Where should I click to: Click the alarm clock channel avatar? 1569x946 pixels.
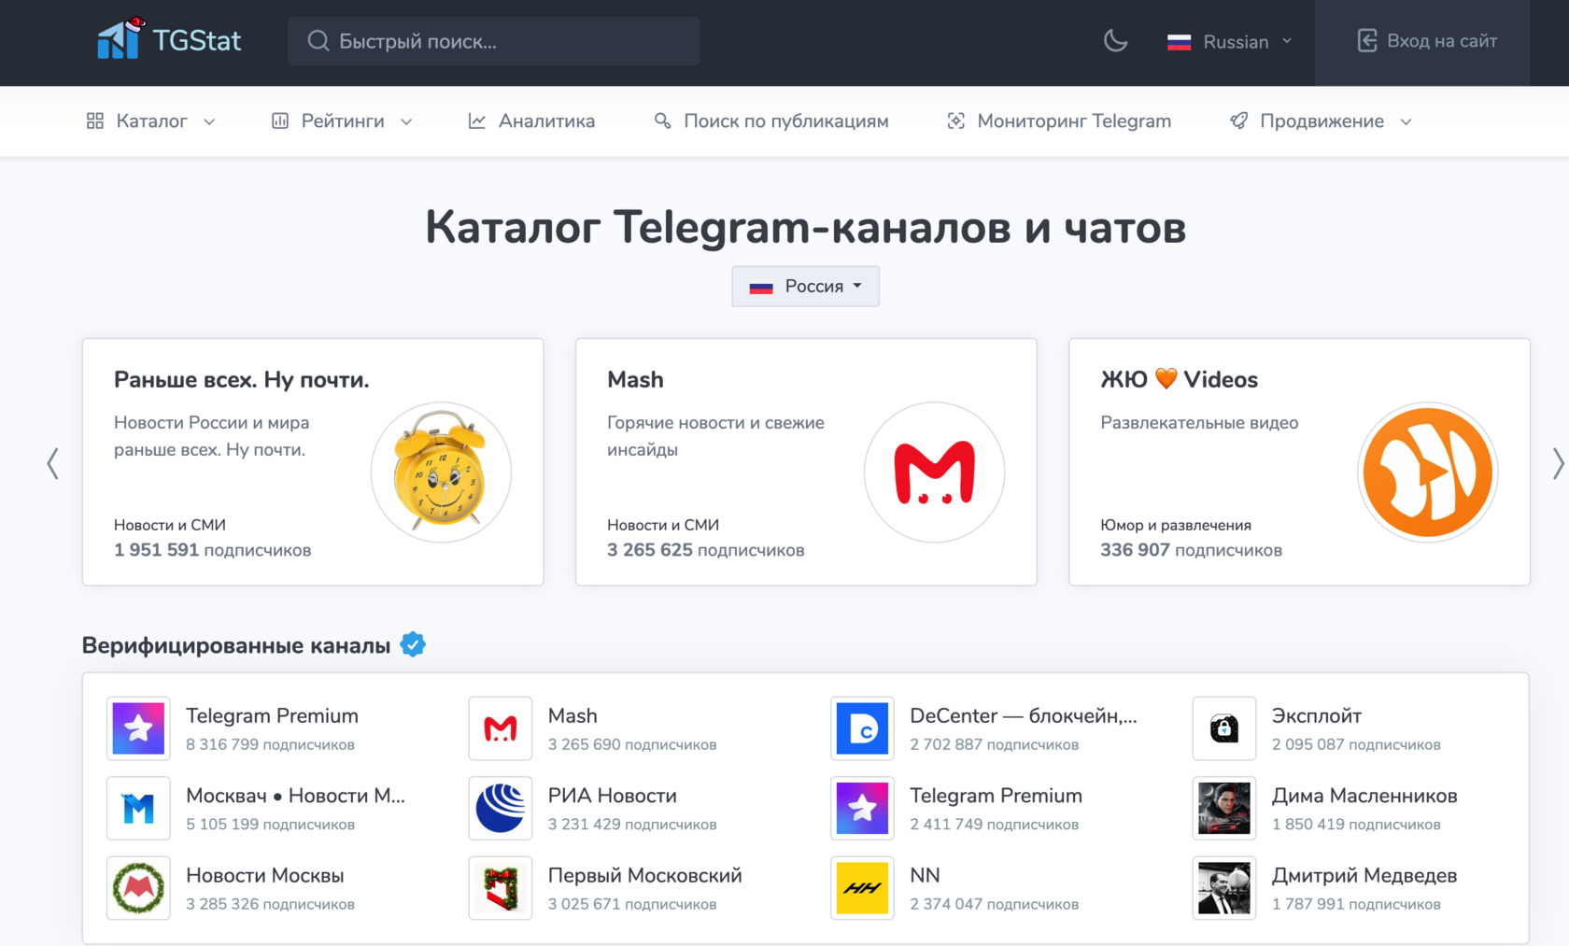point(441,473)
